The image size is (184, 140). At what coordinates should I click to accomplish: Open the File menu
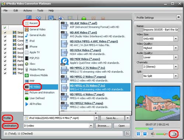coord(6,11)
